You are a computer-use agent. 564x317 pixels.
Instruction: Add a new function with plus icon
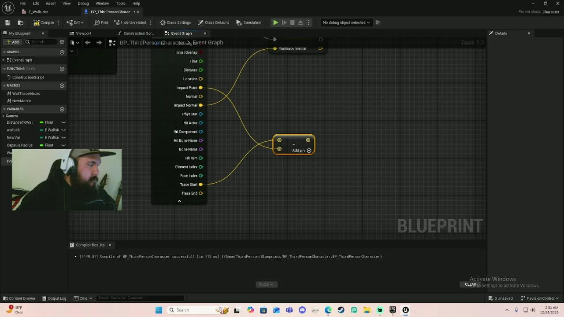coord(62,69)
